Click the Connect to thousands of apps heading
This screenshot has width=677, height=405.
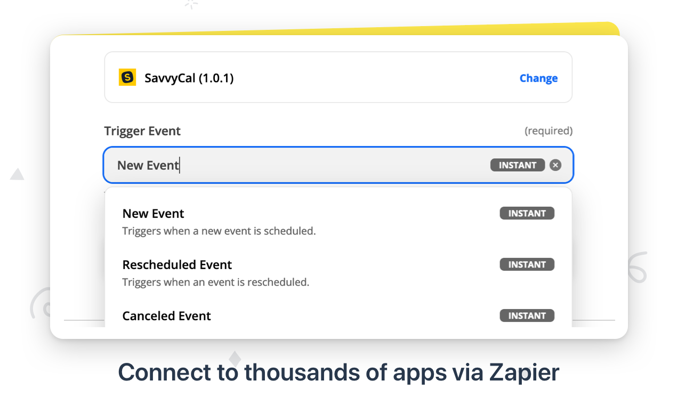pos(338,372)
